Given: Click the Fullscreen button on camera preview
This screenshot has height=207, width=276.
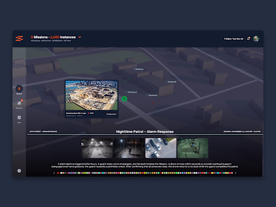Looking at the screenshot, I should click(111, 114).
